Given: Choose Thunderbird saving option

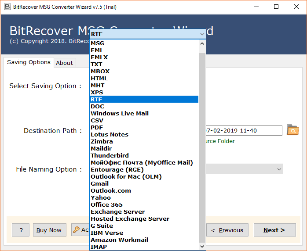Looking at the screenshot, I should point(144,156).
